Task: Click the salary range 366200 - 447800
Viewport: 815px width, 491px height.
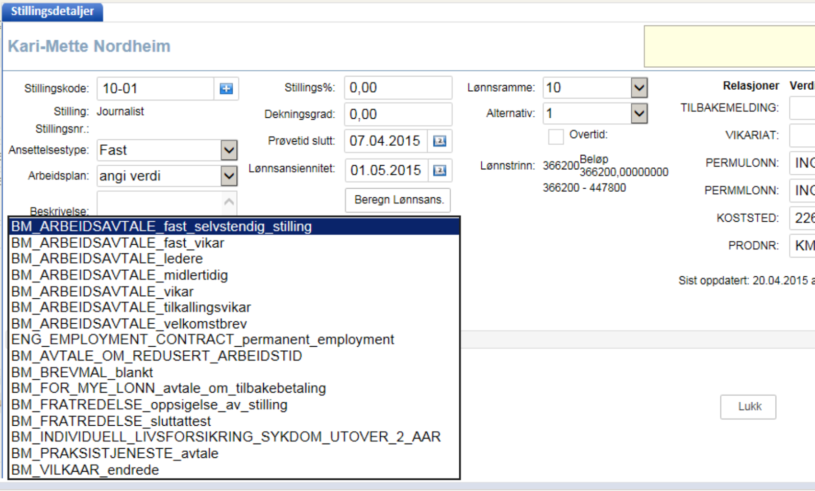Action: [584, 188]
